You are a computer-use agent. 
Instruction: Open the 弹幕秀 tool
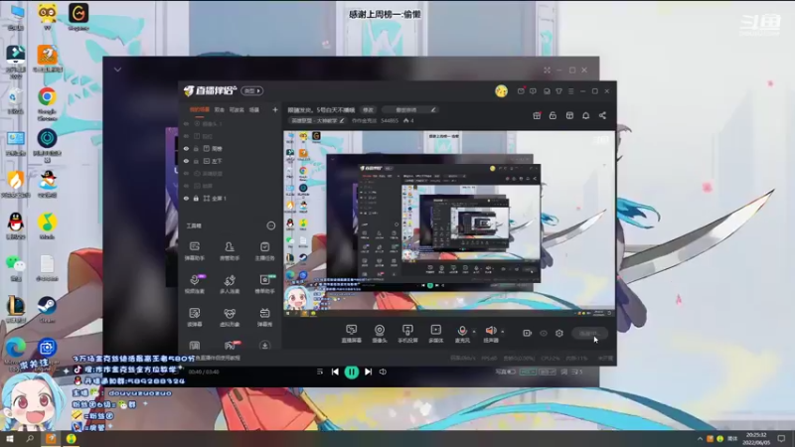point(264,317)
